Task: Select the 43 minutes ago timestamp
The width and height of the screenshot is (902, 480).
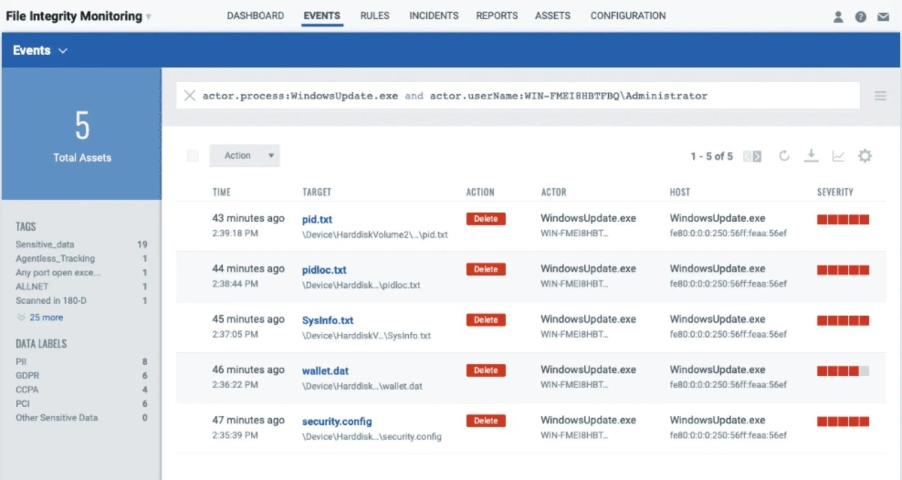Action: (x=248, y=218)
